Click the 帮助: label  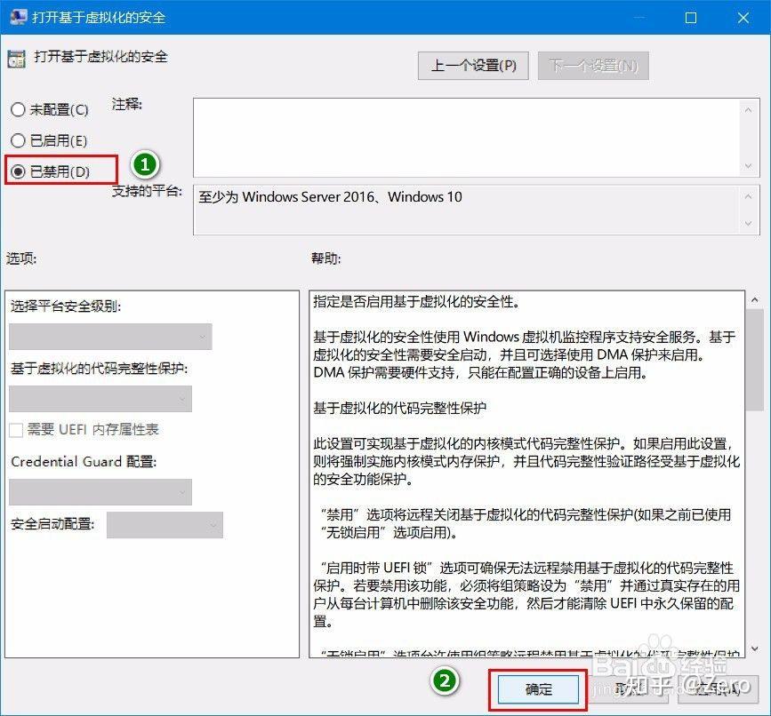(326, 258)
